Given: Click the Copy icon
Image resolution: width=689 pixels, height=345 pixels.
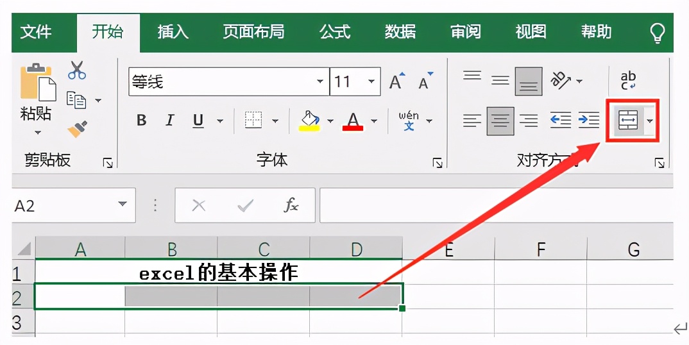Looking at the screenshot, I should coord(76,100).
